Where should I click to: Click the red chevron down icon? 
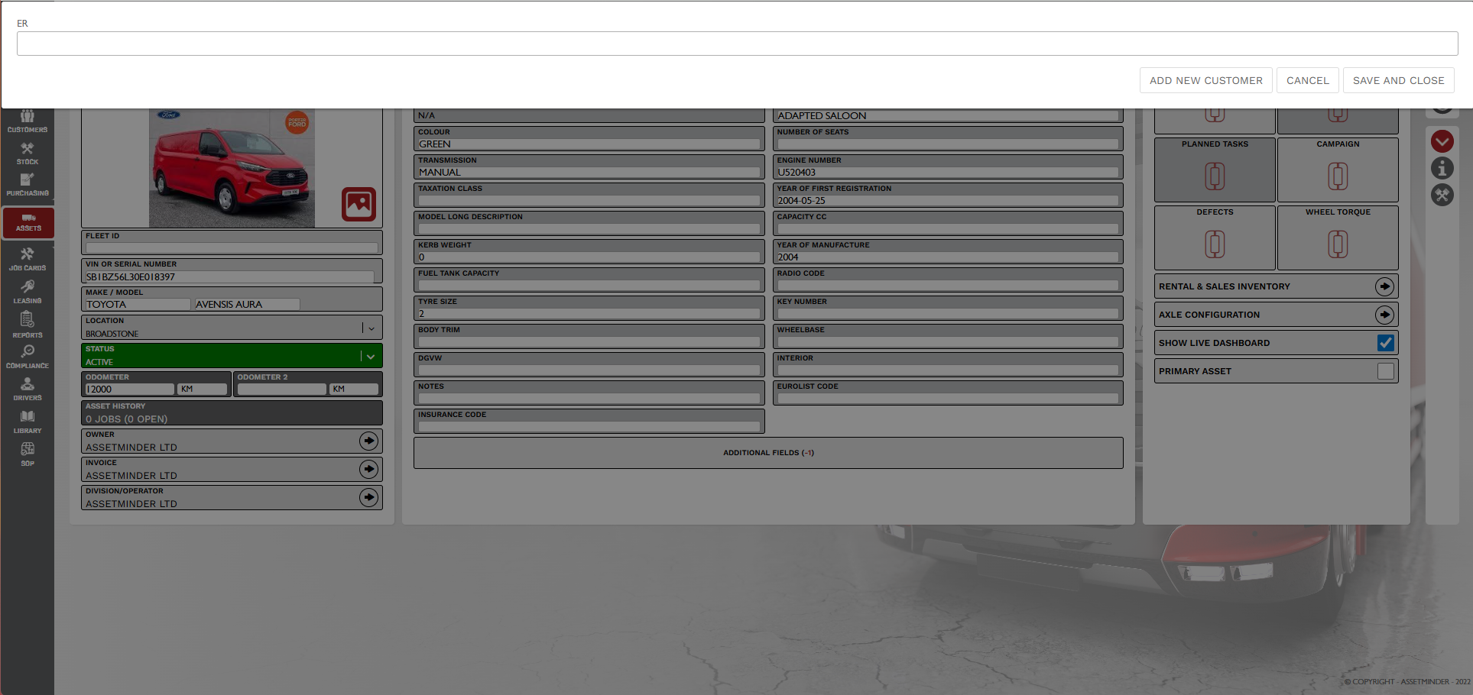[x=1442, y=141]
